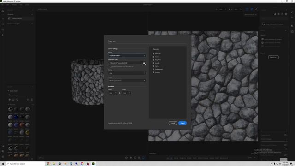
Task: Click the blue Export button
Action: point(183,123)
